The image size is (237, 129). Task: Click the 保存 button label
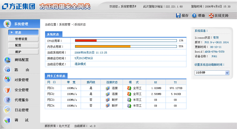pos(185,16)
